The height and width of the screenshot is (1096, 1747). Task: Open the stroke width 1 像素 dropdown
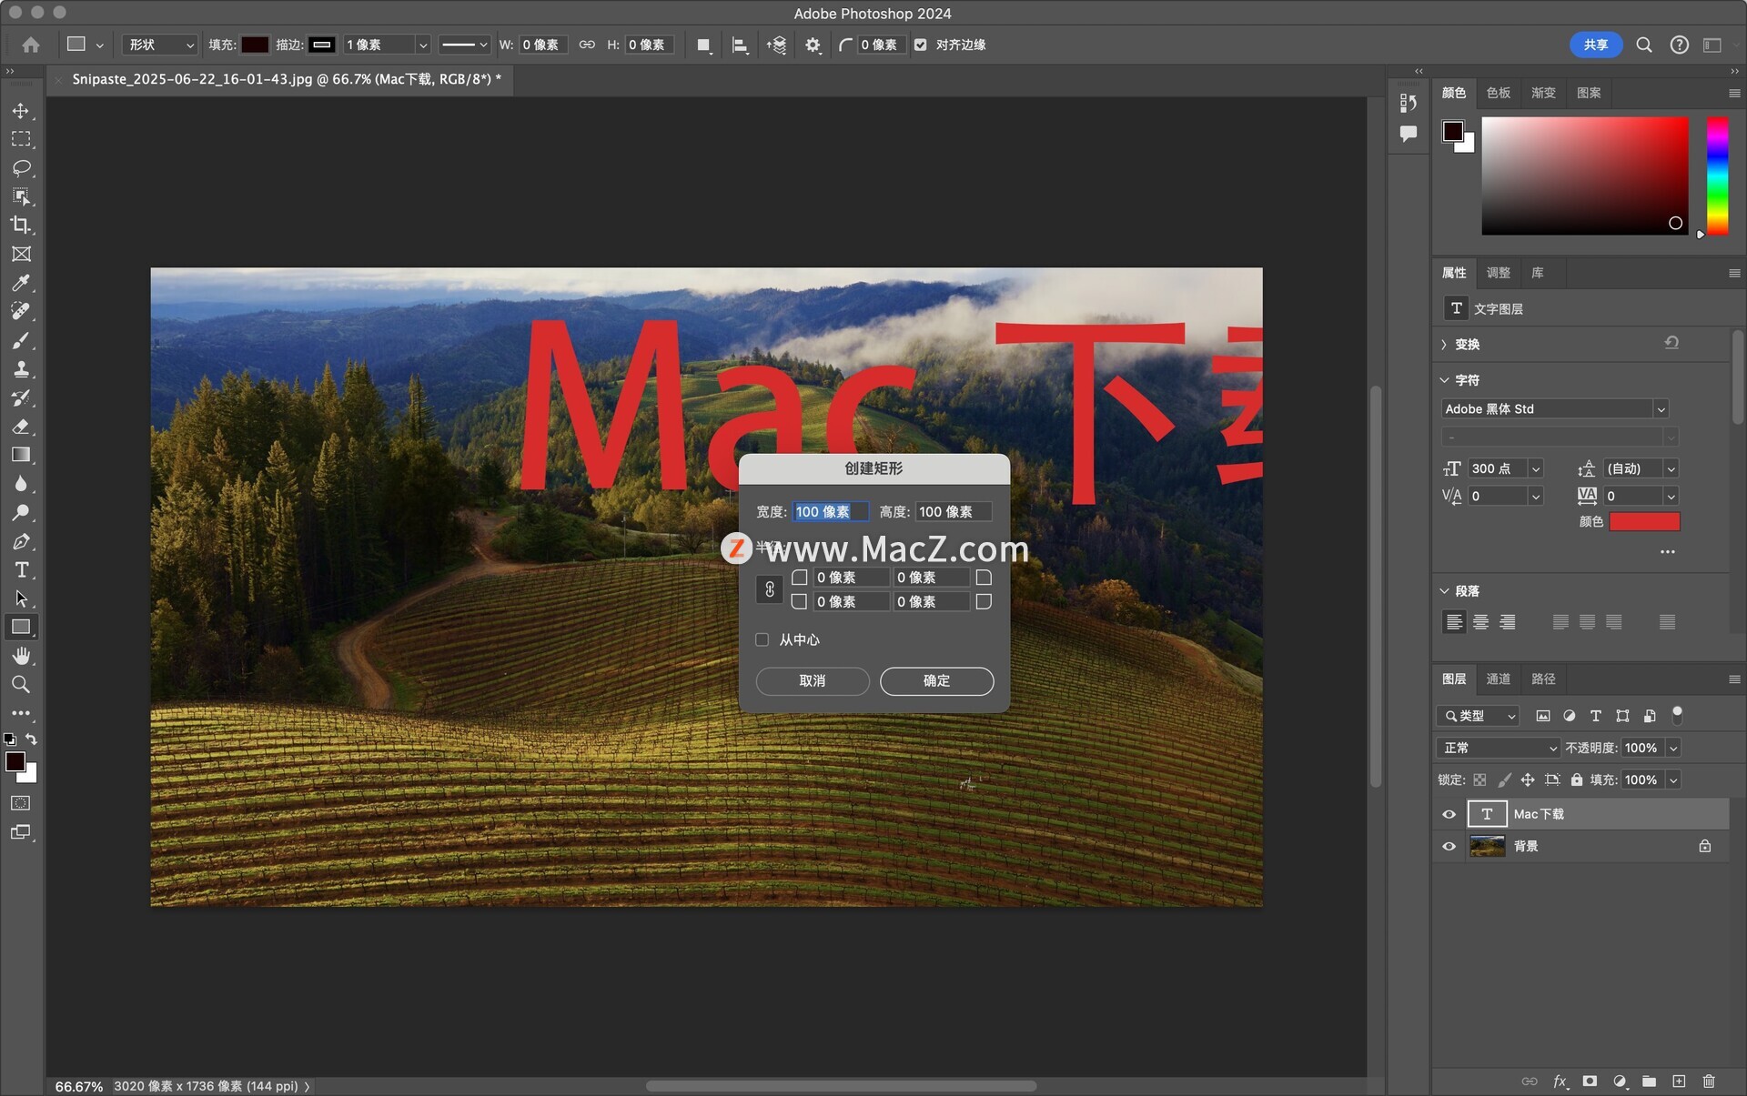pos(422,45)
